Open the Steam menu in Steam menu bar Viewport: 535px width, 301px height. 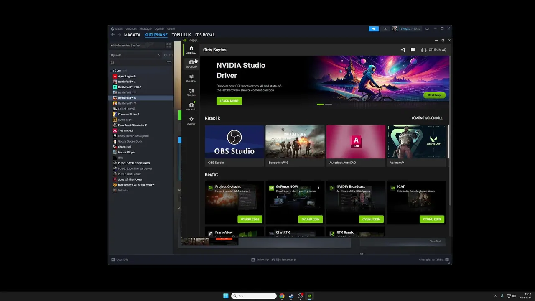(117, 29)
